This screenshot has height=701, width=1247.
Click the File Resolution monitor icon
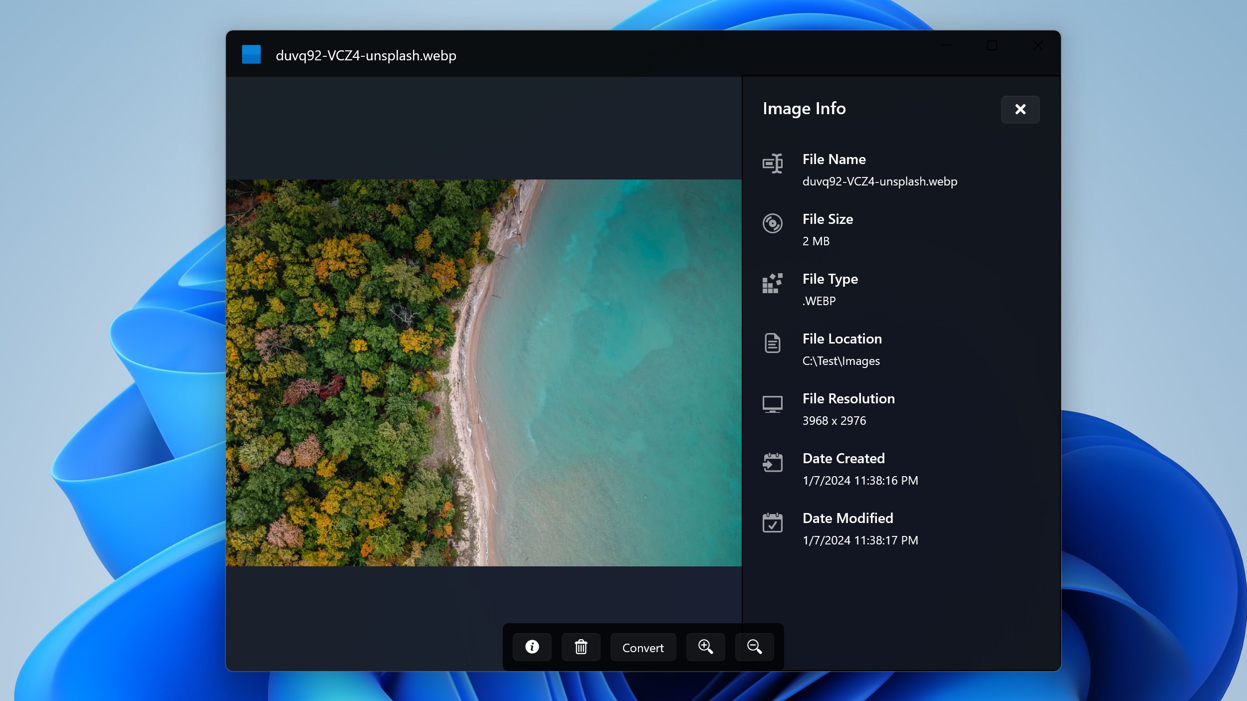tap(772, 403)
